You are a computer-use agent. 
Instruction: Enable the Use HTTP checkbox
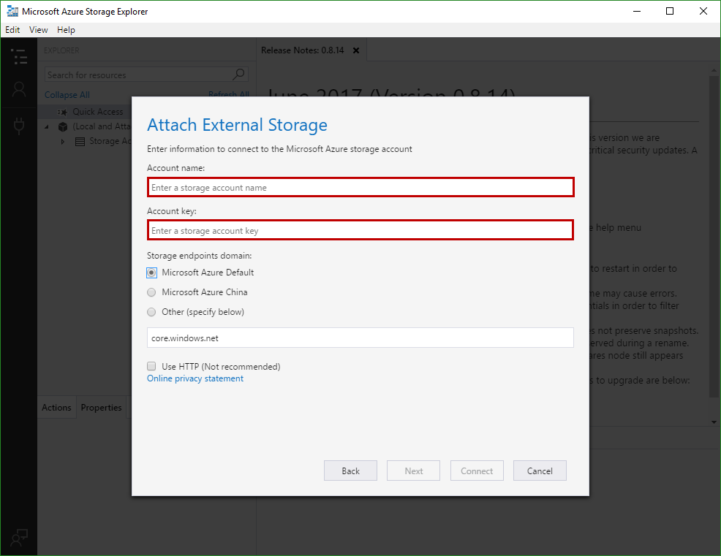(x=151, y=367)
